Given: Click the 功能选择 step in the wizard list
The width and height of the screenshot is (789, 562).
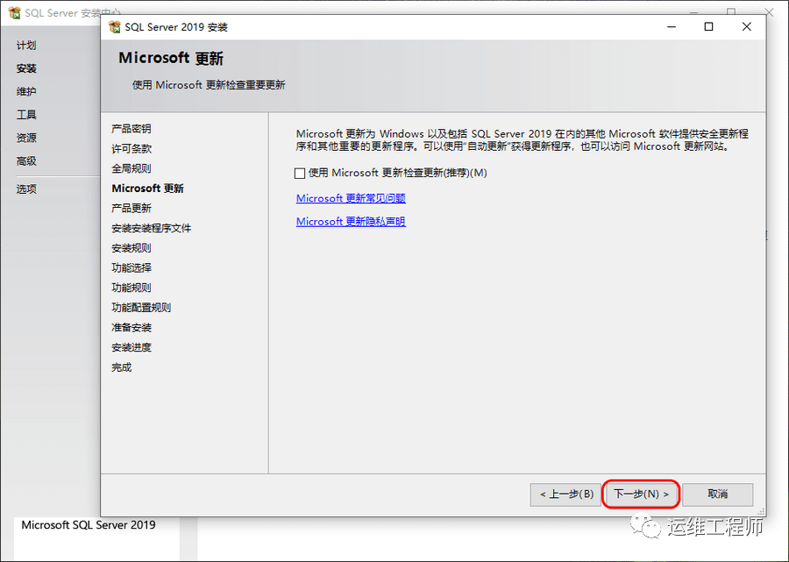Looking at the screenshot, I should point(131,267).
